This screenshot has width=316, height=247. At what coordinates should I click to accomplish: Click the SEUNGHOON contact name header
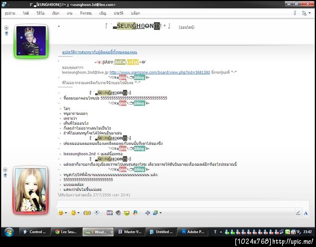138,26
